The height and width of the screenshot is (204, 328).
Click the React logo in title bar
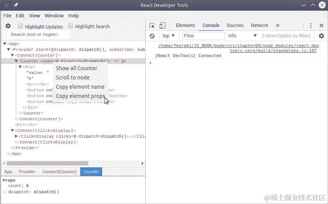click(6, 5)
